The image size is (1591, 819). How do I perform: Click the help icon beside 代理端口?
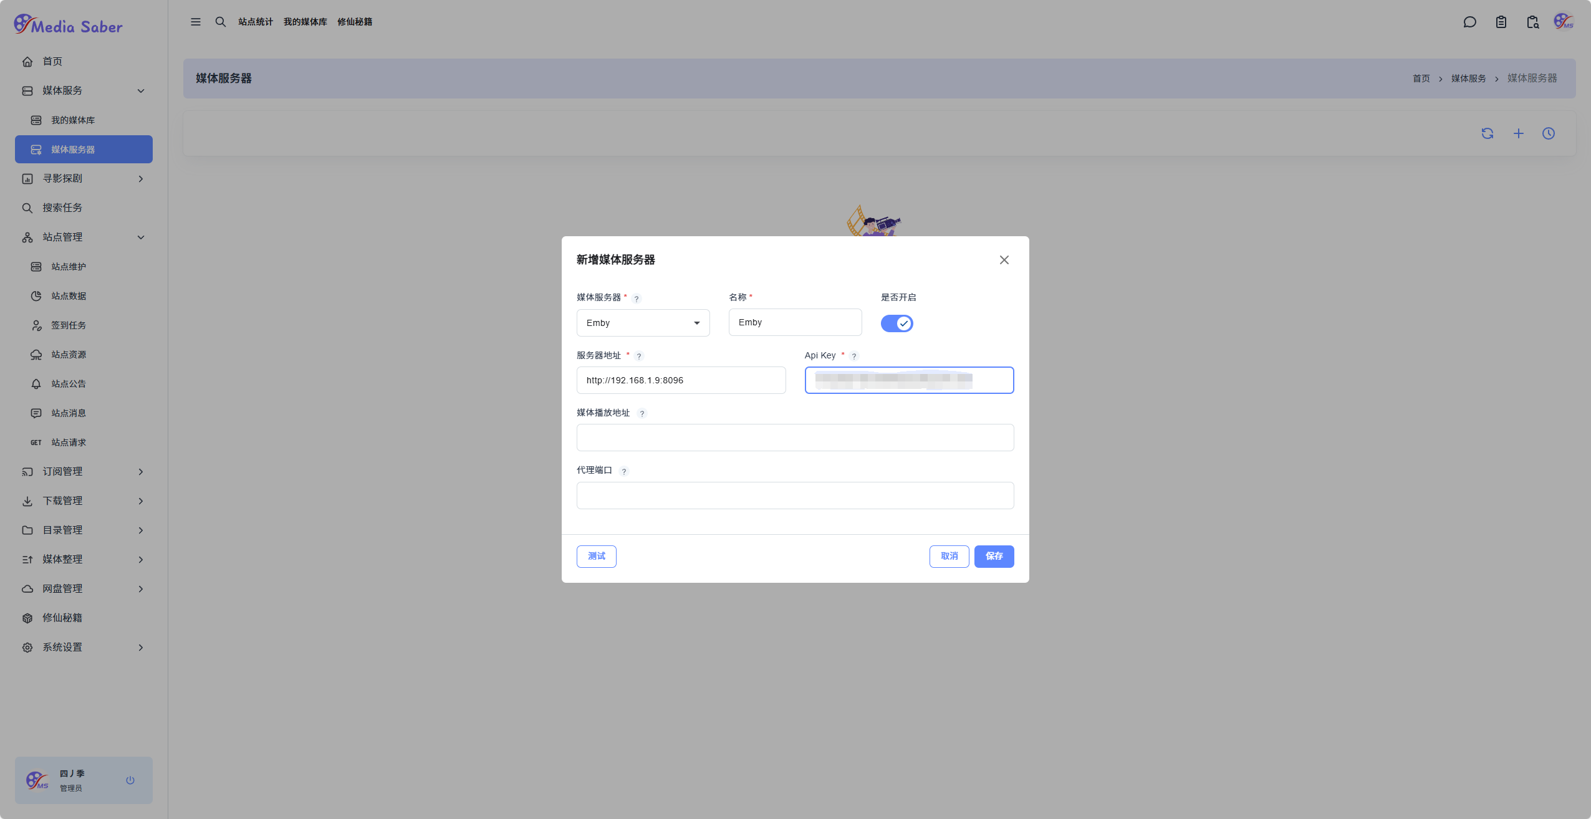point(624,471)
